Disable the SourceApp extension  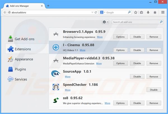pos(137,77)
